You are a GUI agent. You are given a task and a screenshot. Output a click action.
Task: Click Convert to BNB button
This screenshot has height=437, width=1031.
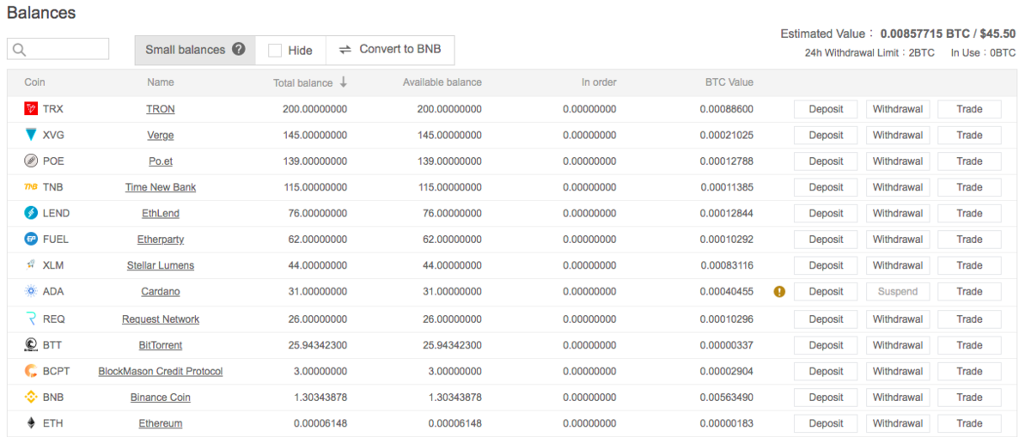(x=390, y=50)
